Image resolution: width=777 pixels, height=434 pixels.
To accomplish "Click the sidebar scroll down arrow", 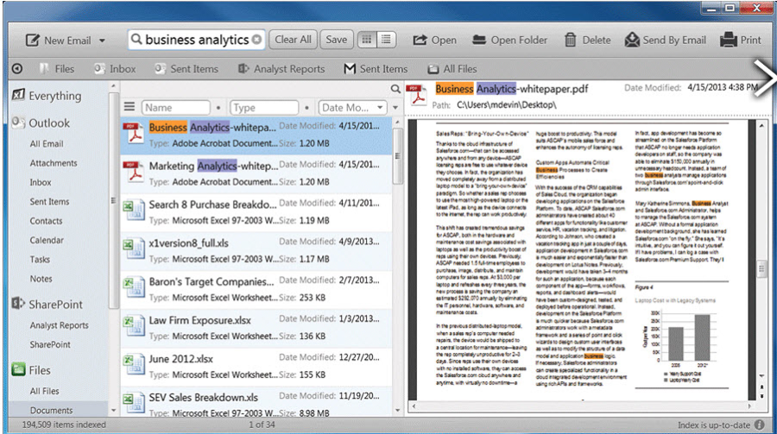I will coord(113,410).
